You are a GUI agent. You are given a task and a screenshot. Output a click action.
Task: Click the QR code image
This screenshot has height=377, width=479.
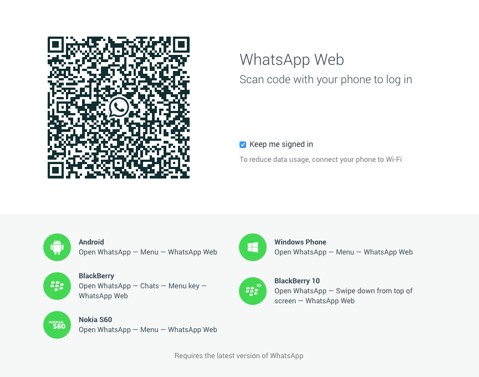pos(119,108)
